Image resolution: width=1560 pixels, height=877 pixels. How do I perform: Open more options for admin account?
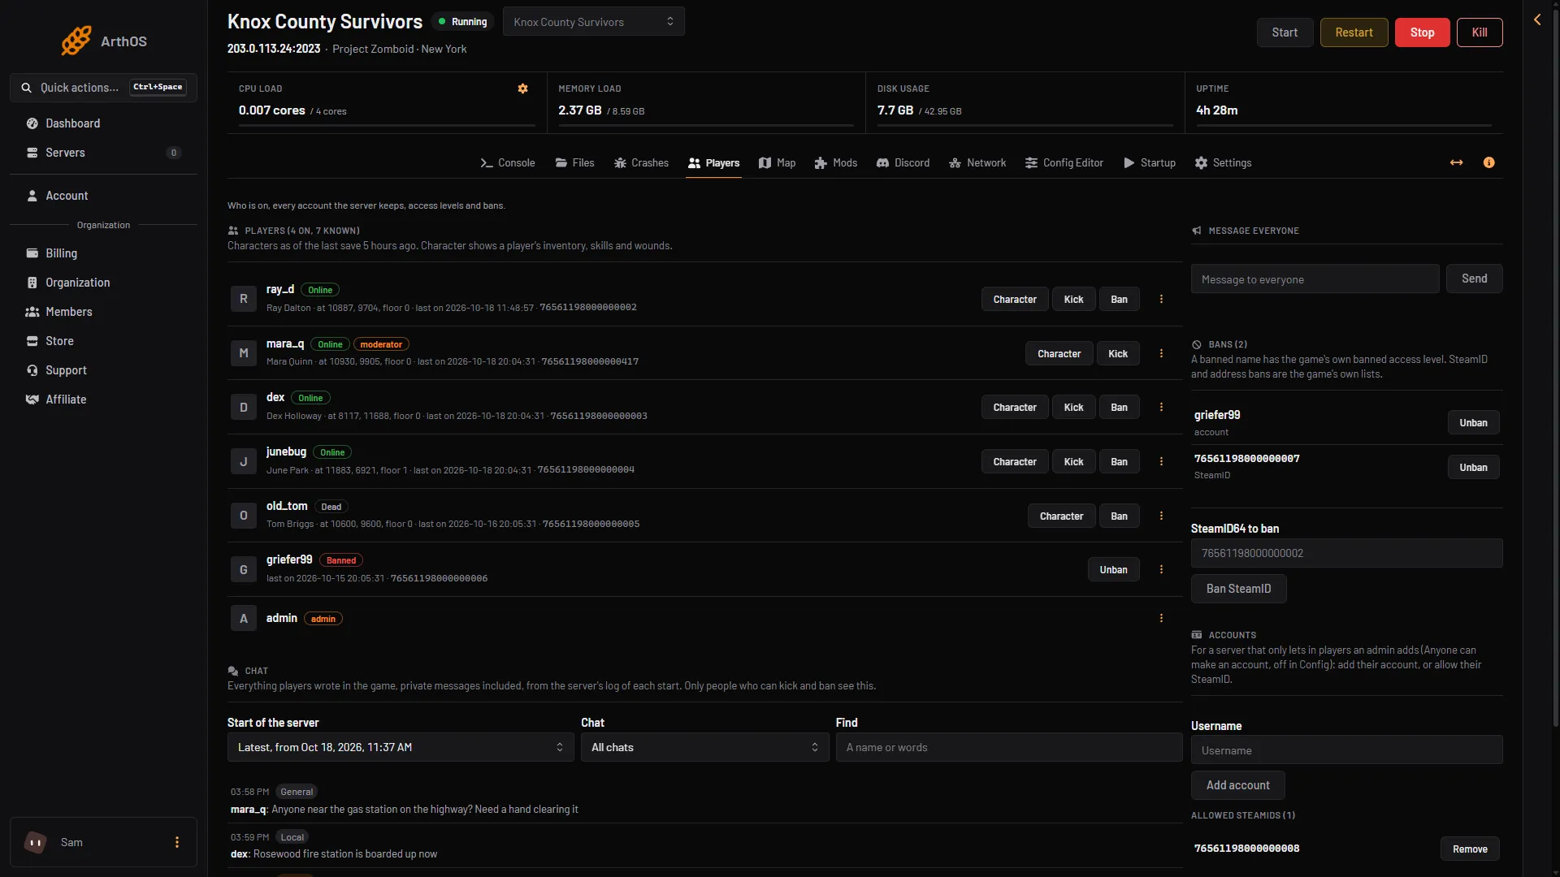click(x=1161, y=619)
